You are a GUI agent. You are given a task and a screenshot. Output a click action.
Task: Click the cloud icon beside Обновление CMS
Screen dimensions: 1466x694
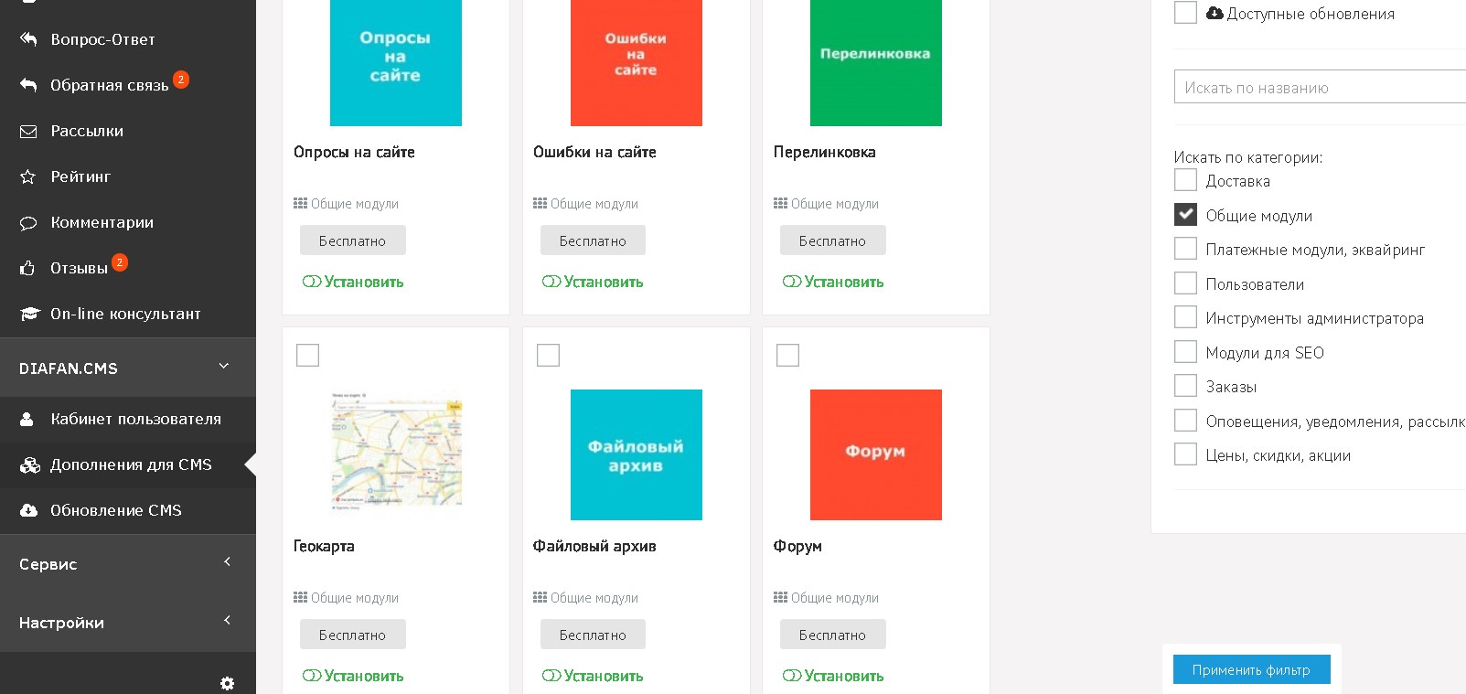(x=28, y=510)
